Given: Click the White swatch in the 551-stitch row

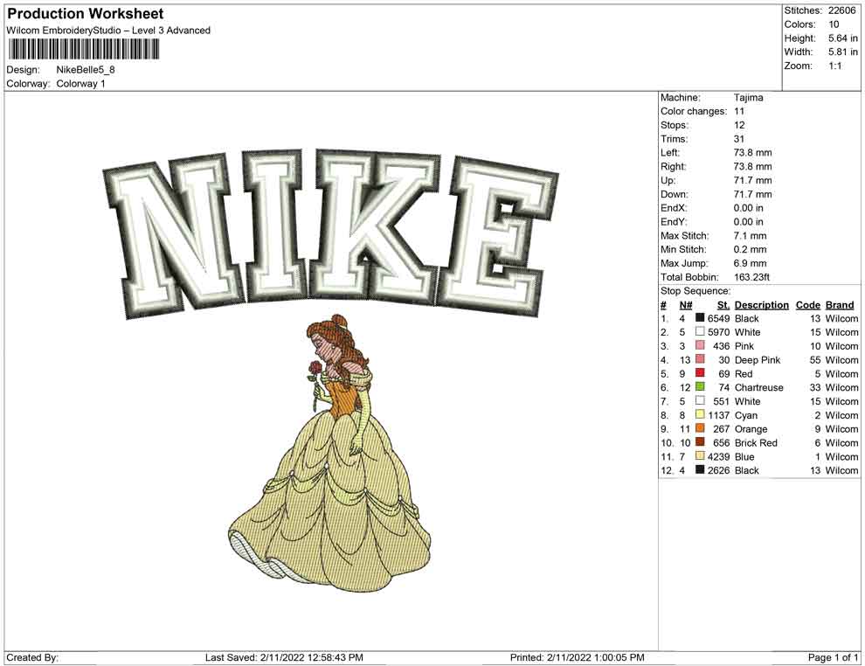Looking at the screenshot, I should click(700, 400).
